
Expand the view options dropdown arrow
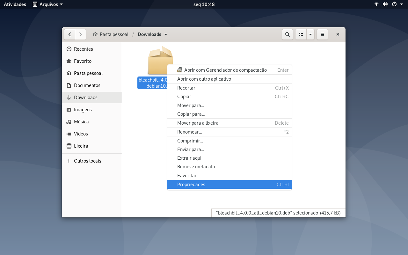click(310, 34)
